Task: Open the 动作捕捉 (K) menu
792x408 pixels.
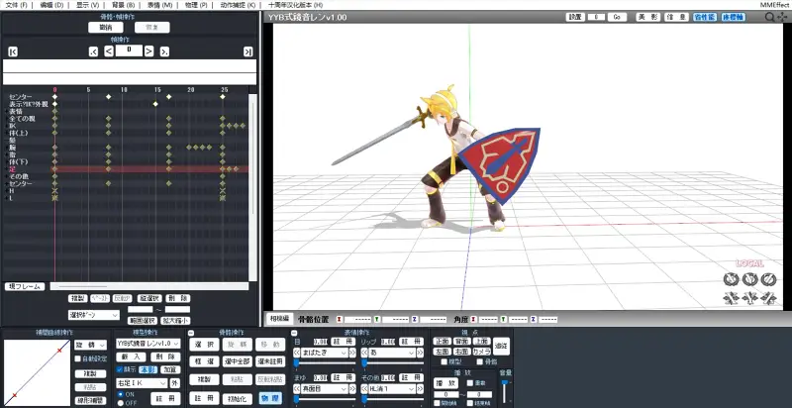Action: [238, 5]
